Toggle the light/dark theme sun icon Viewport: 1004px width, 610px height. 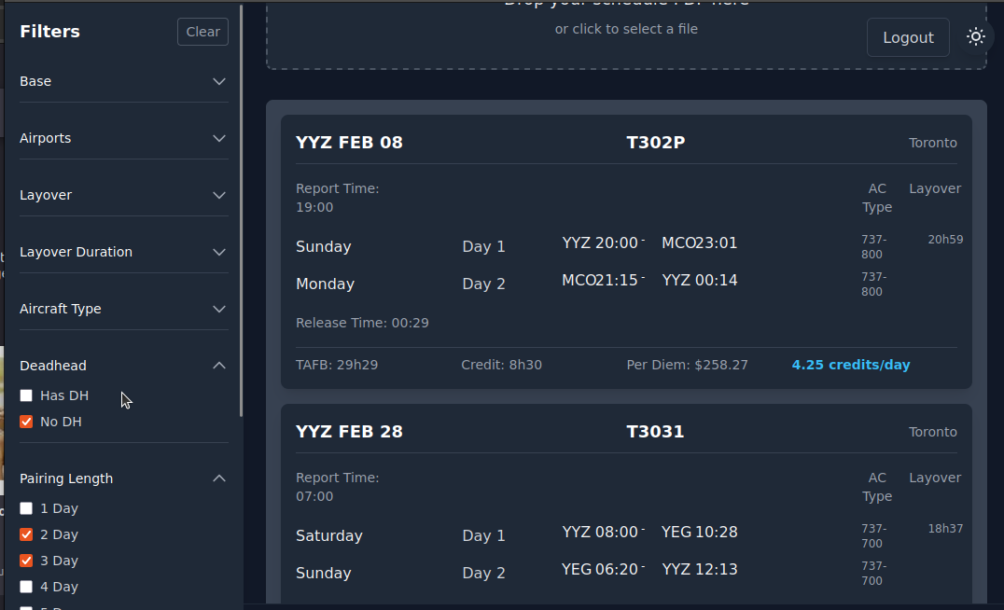976,37
